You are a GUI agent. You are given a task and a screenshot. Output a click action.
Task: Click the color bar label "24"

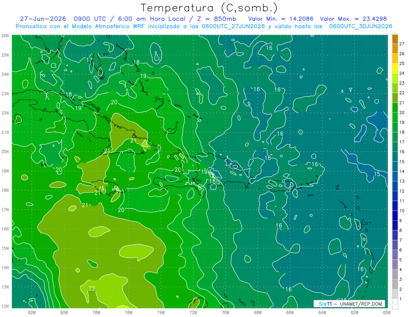(x=402, y=73)
